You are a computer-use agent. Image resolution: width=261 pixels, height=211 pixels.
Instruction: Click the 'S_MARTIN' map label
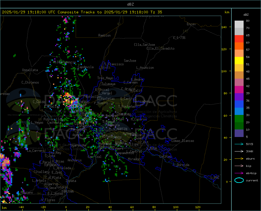click(x=120, y=129)
